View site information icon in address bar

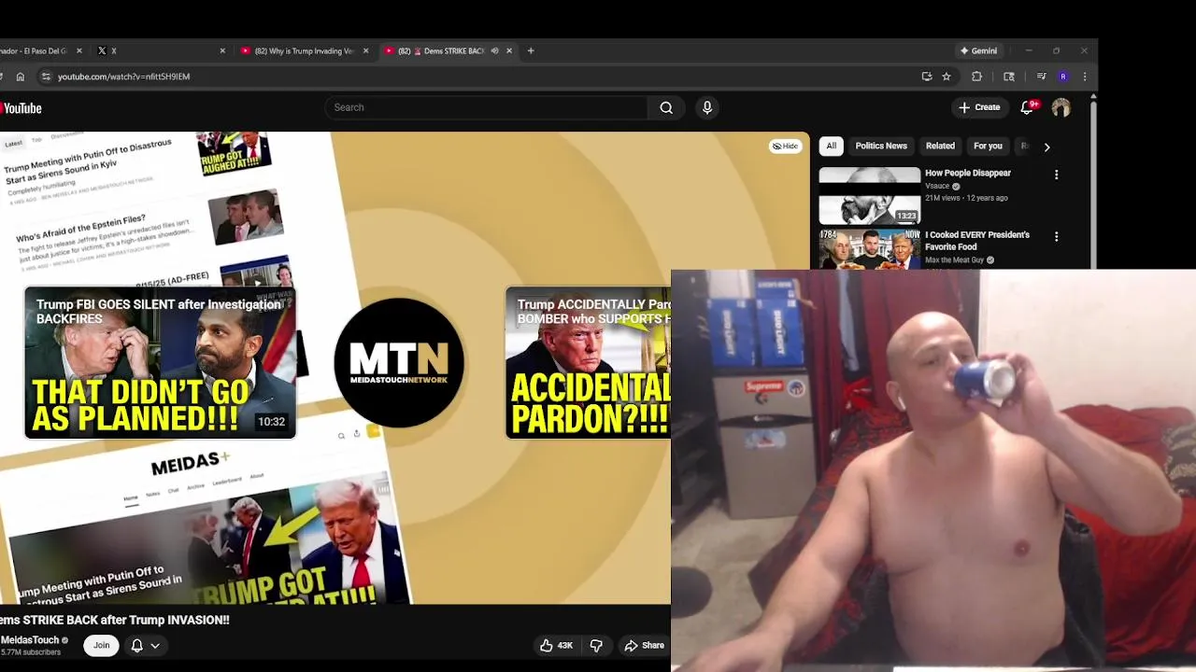[x=46, y=77]
